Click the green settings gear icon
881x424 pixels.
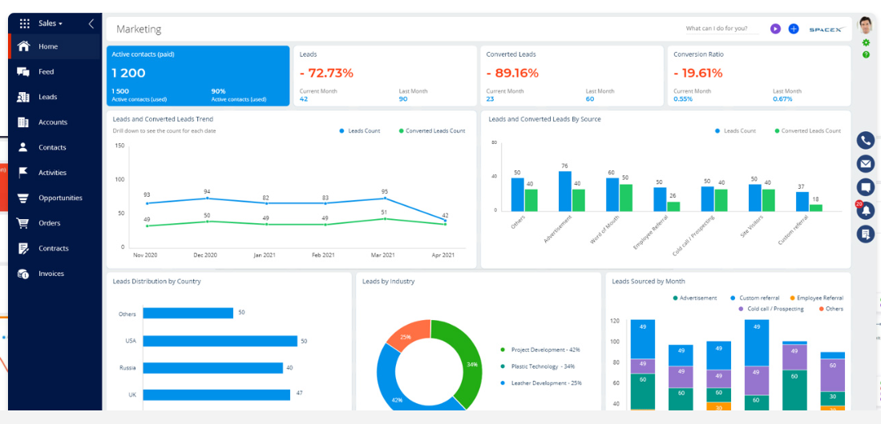pos(866,42)
